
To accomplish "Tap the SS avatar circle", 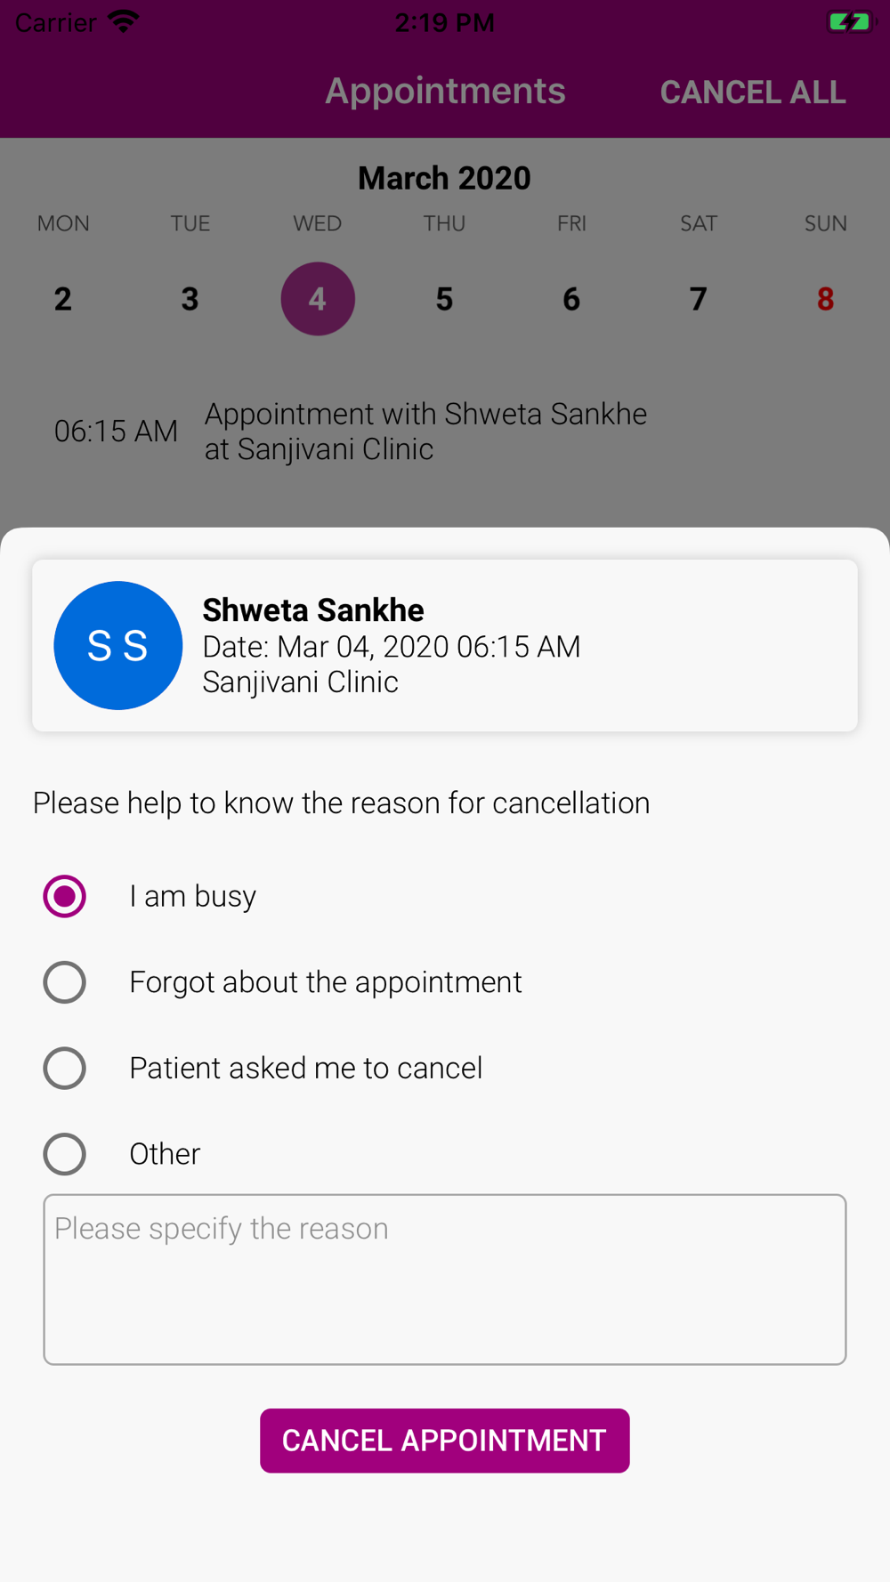I will (x=118, y=645).
